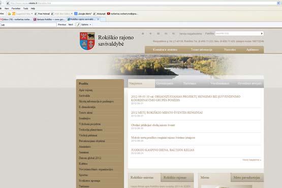Screen dimensions: 282x188
Task: Open the Jaunimui sidebar link
Action: click(x=84, y=152)
